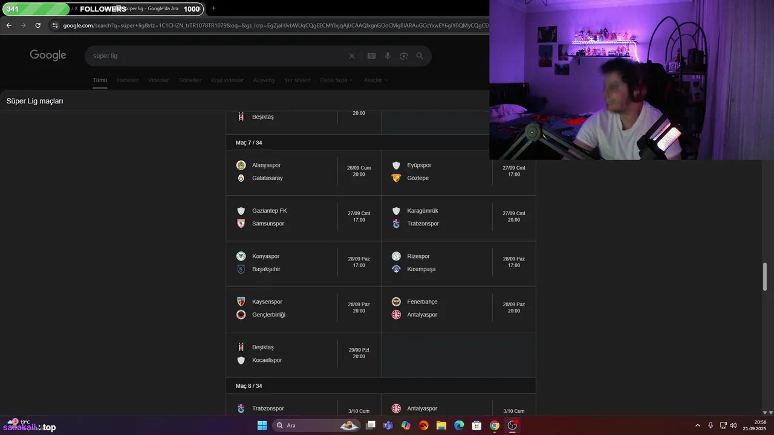
Task: Show hidden system tray icons
Action: pos(697,425)
